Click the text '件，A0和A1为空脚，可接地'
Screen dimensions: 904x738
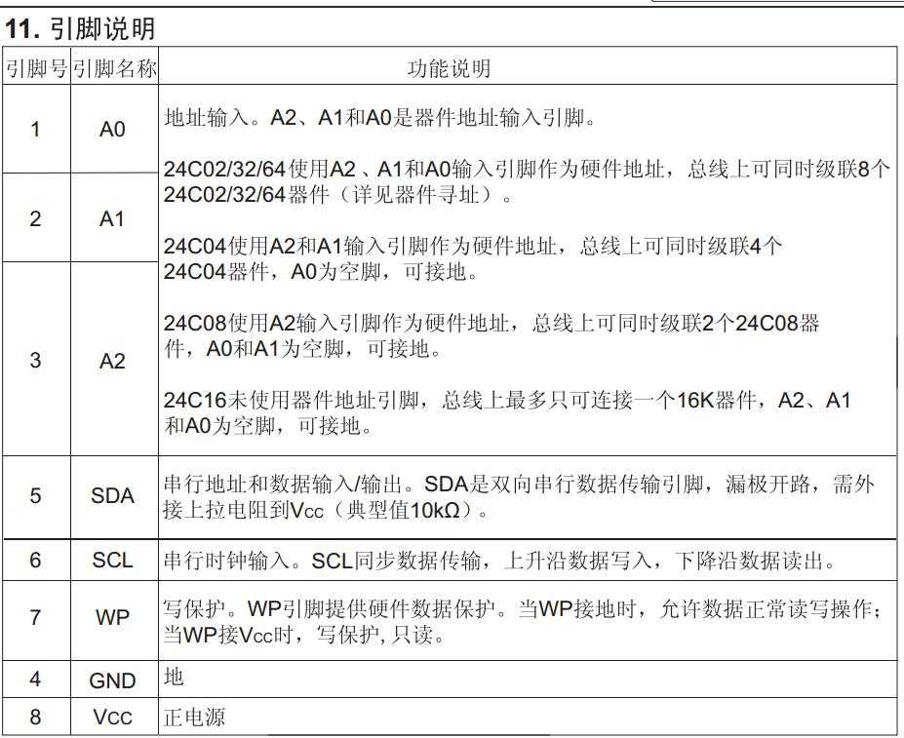click(303, 349)
